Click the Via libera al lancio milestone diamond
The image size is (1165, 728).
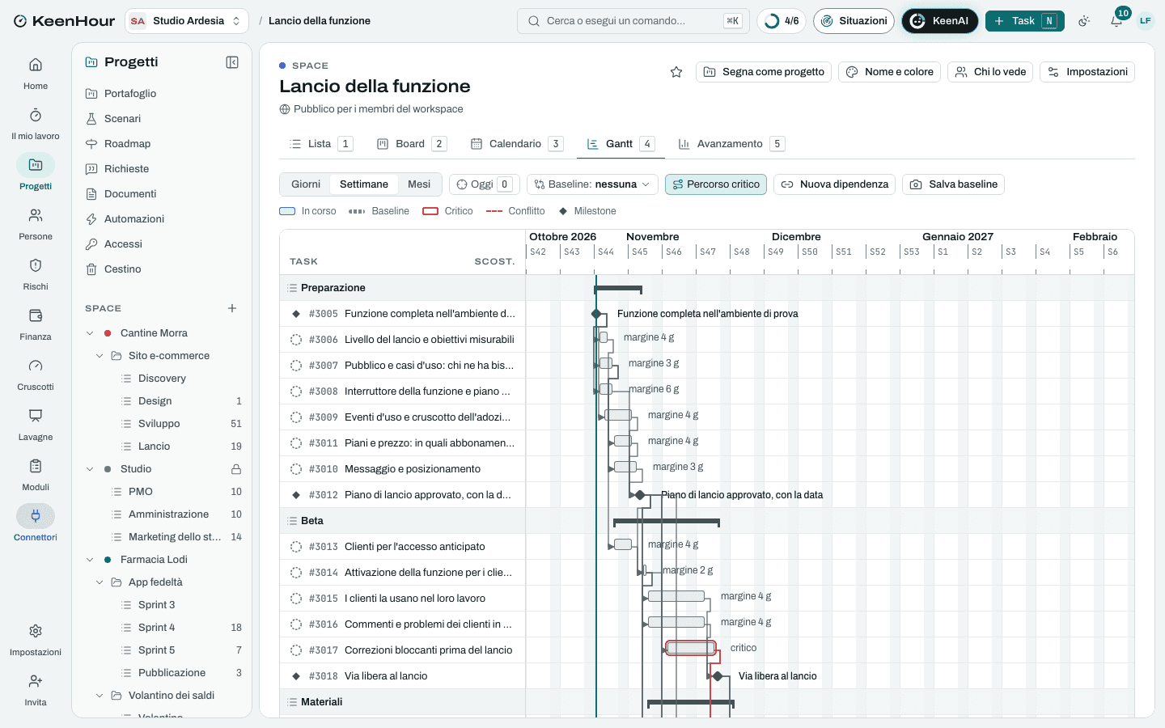(x=718, y=676)
